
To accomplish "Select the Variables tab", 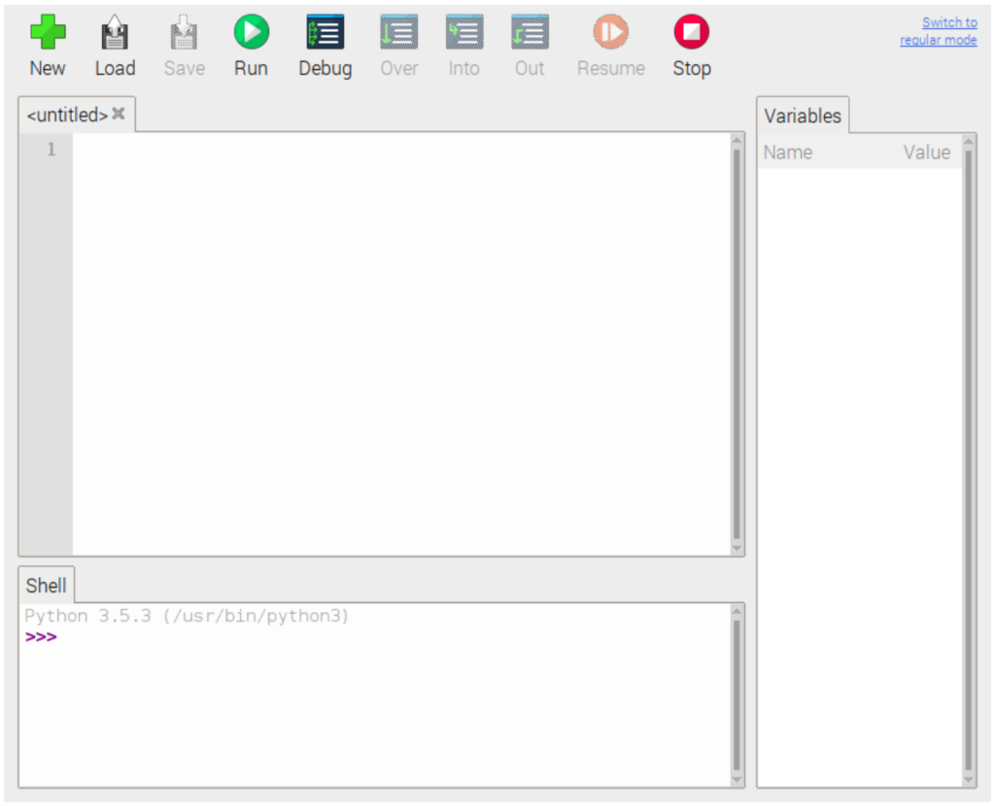I will coord(803,116).
